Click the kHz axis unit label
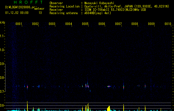 click(2, 22)
